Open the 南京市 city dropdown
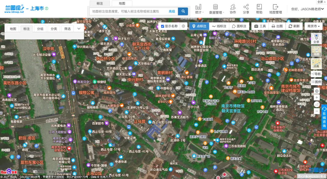Screen dimensions: 327x179 (313, 26)
